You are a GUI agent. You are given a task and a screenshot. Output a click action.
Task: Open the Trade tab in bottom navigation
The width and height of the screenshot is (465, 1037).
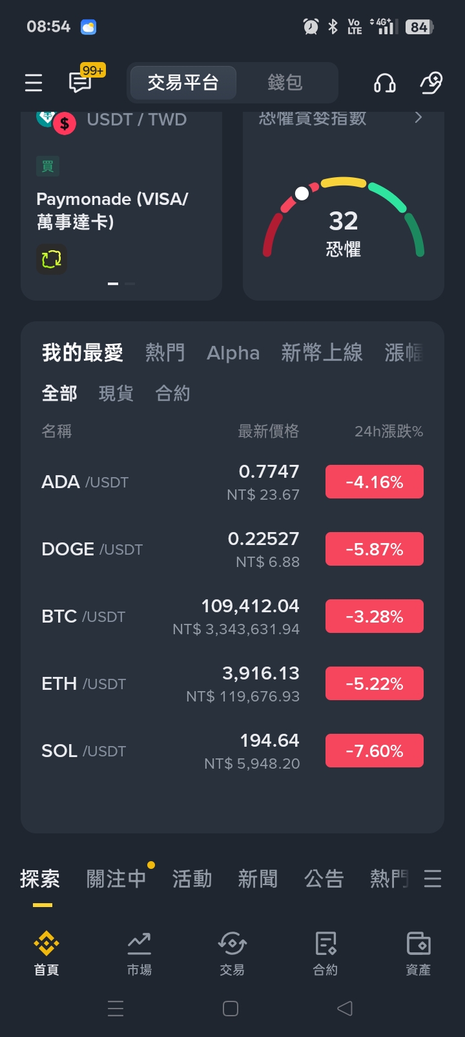coord(232,953)
